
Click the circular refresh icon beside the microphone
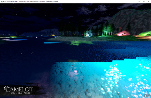[x=149, y=96]
